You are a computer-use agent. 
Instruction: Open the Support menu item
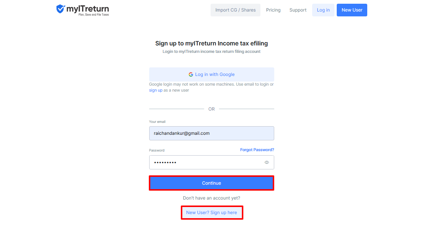298,10
